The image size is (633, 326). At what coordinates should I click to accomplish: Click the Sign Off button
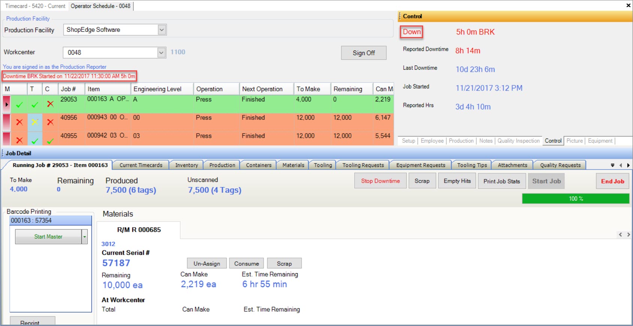pyautogui.click(x=364, y=53)
